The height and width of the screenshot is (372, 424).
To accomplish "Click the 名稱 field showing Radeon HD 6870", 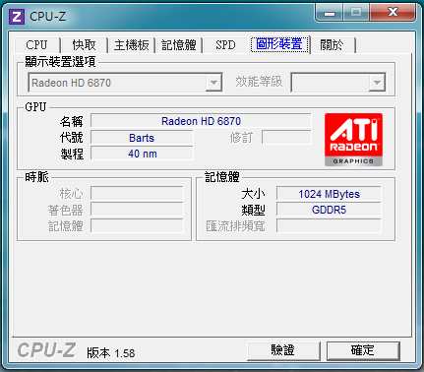I will tap(201, 121).
